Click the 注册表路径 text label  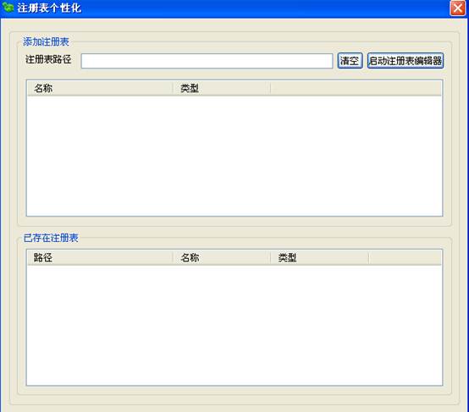pos(48,59)
